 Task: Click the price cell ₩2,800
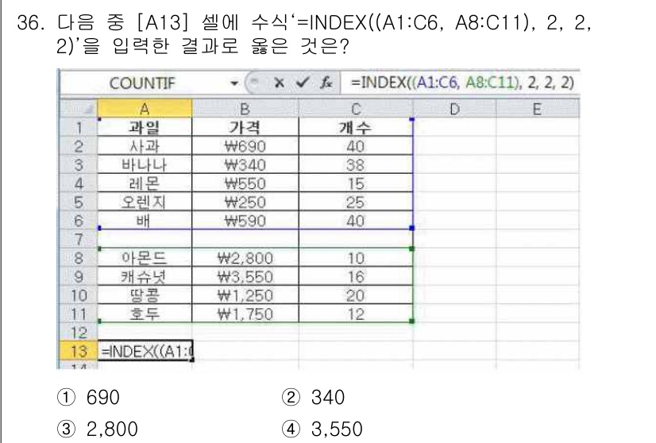(x=245, y=258)
